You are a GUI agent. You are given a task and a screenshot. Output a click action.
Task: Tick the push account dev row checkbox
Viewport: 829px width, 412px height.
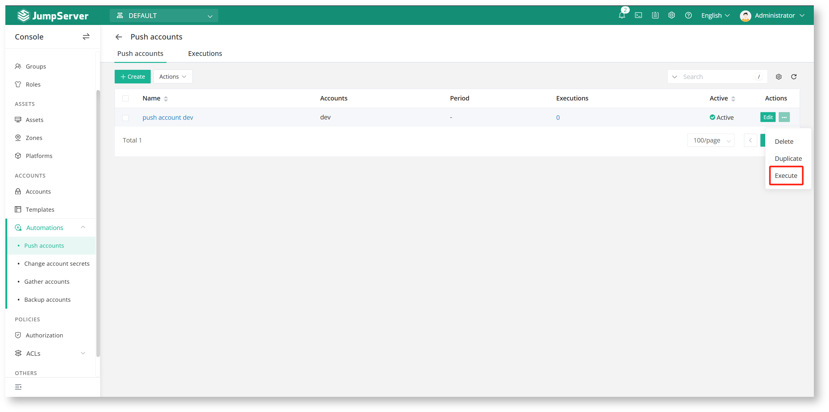(x=125, y=118)
